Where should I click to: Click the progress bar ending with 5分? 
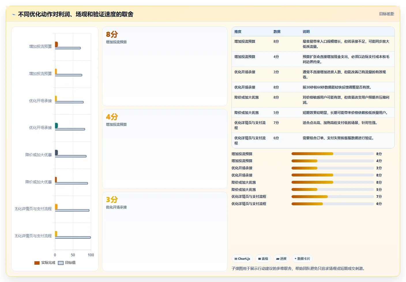pyautogui.click(x=332, y=189)
